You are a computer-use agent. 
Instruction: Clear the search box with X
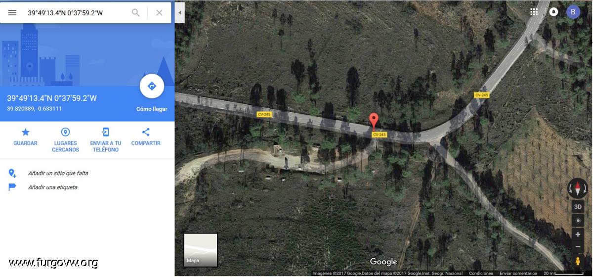(159, 13)
